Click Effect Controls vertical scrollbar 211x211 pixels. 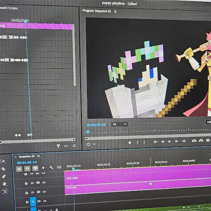pos(74,55)
